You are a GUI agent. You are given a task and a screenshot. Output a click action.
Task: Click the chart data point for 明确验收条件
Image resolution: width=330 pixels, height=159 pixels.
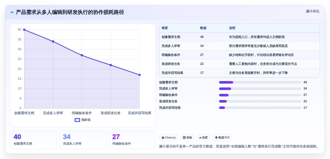click(82, 55)
